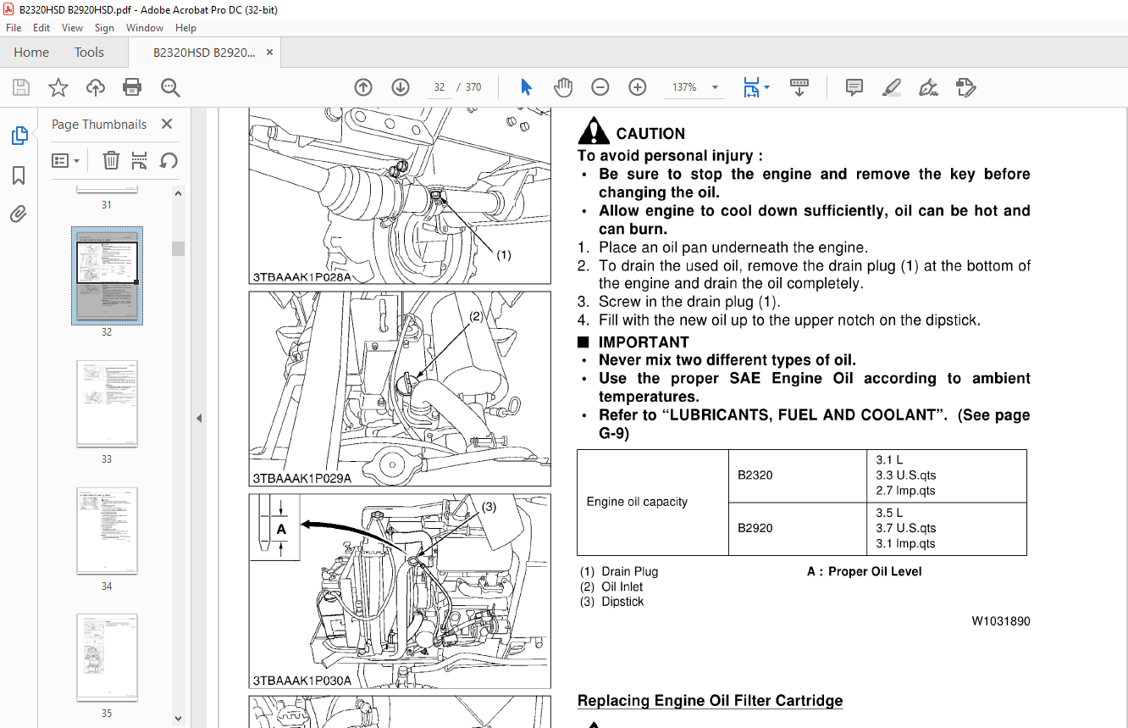
Task: Click 'A : Proper Oil Level' legend
Action: pos(864,571)
